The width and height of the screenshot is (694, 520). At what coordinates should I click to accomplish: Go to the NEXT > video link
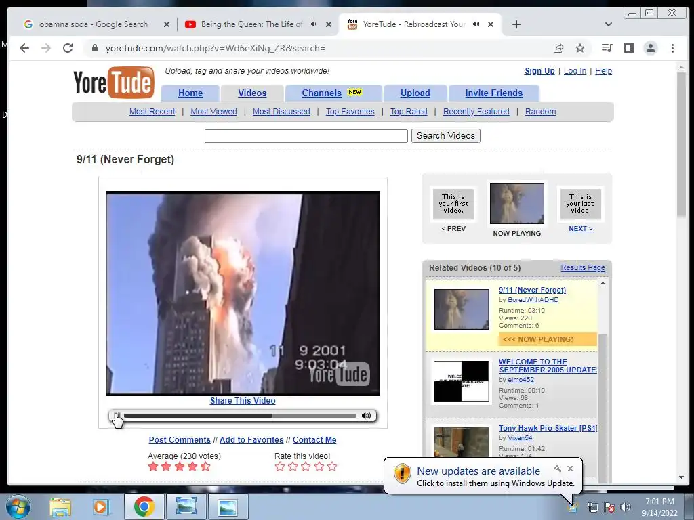pos(580,229)
